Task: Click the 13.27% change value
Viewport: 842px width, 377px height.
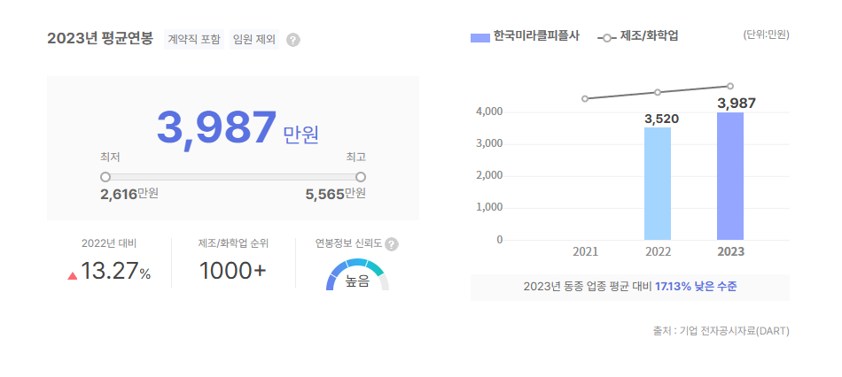Action: coord(115,272)
